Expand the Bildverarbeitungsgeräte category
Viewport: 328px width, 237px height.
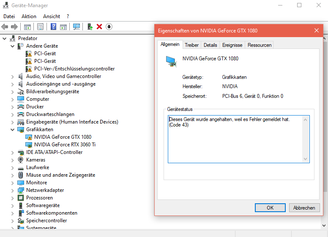(x=13, y=92)
